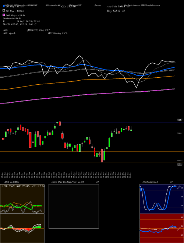This screenshot has height=243, width=184.
Task: Click the magenta 200 Day legend swatch
Action: [x=4, y=15]
